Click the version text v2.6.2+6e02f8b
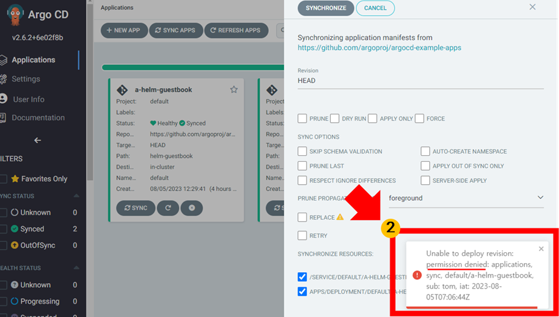This screenshot has height=317, width=559. tap(38, 38)
